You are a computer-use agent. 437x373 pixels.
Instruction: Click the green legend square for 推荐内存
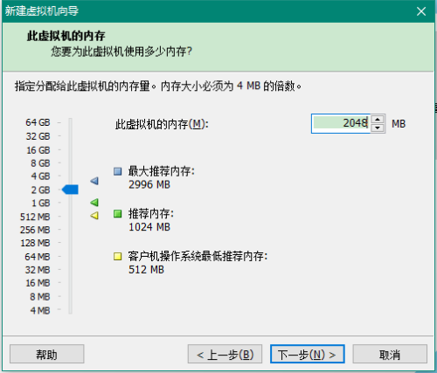[x=118, y=214]
